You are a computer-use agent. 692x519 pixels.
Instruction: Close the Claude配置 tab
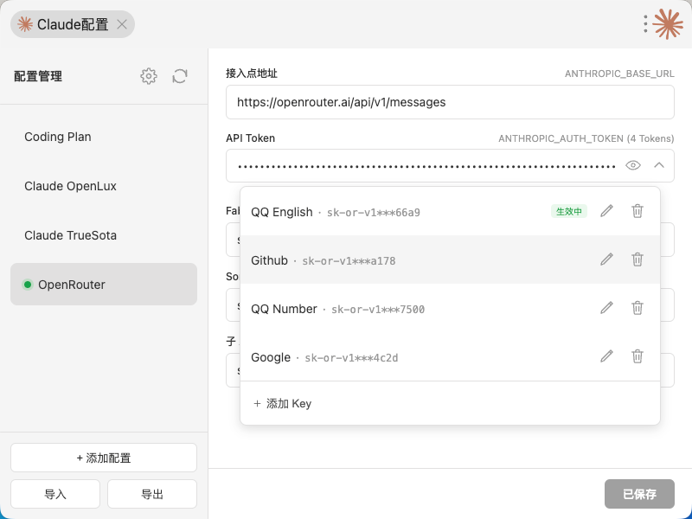(122, 24)
